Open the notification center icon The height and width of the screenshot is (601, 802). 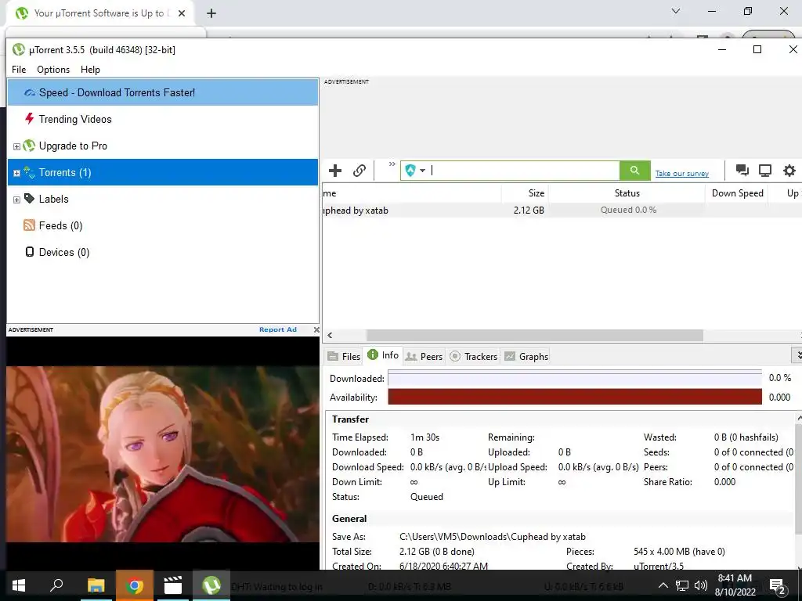coord(778,585)
